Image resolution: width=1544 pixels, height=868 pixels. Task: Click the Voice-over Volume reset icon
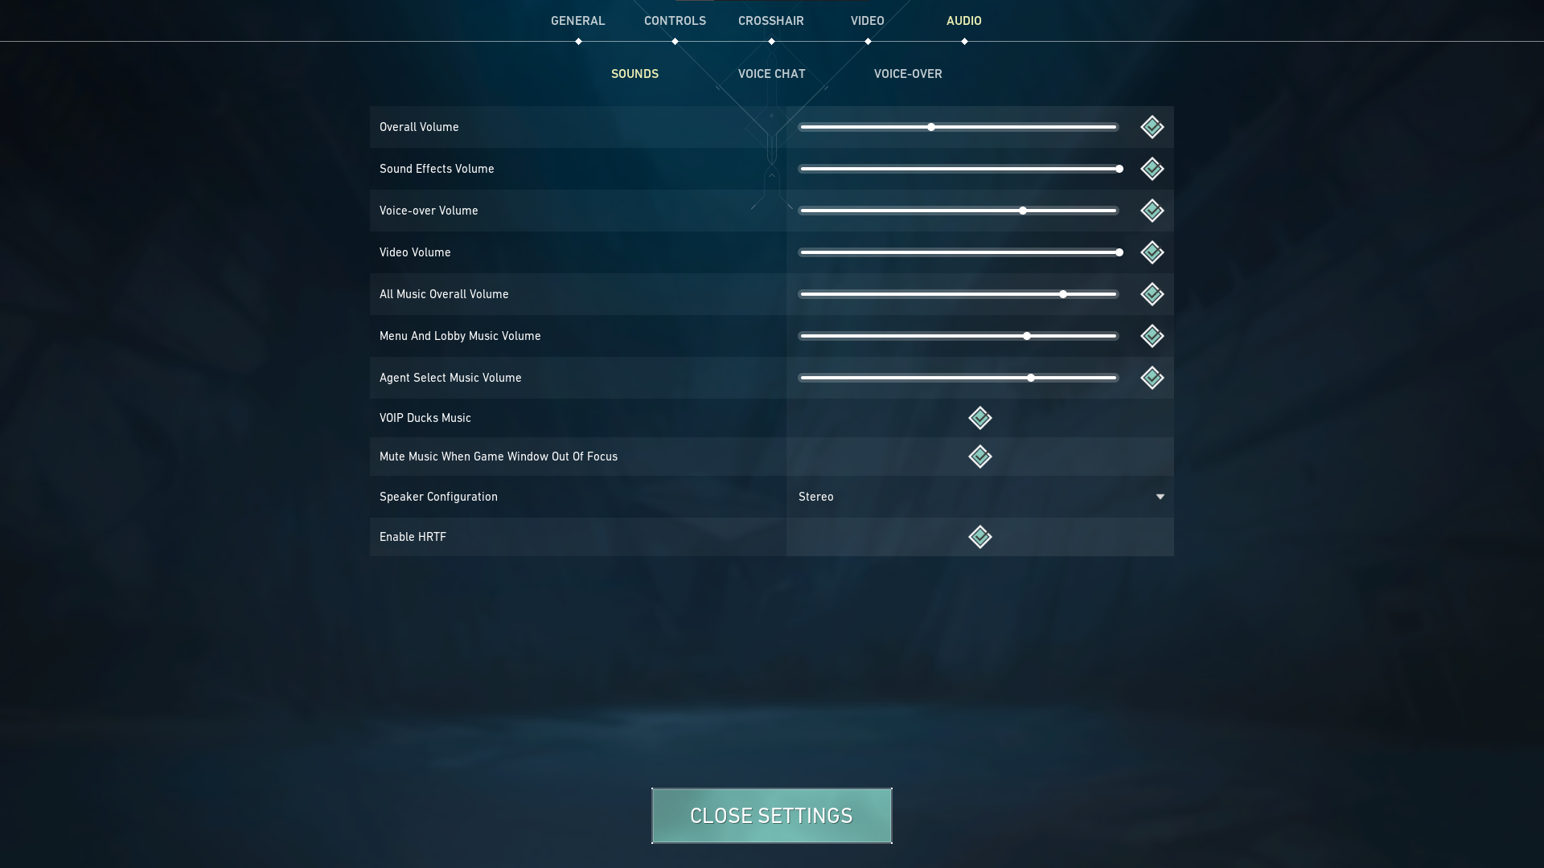point(1151,210)
